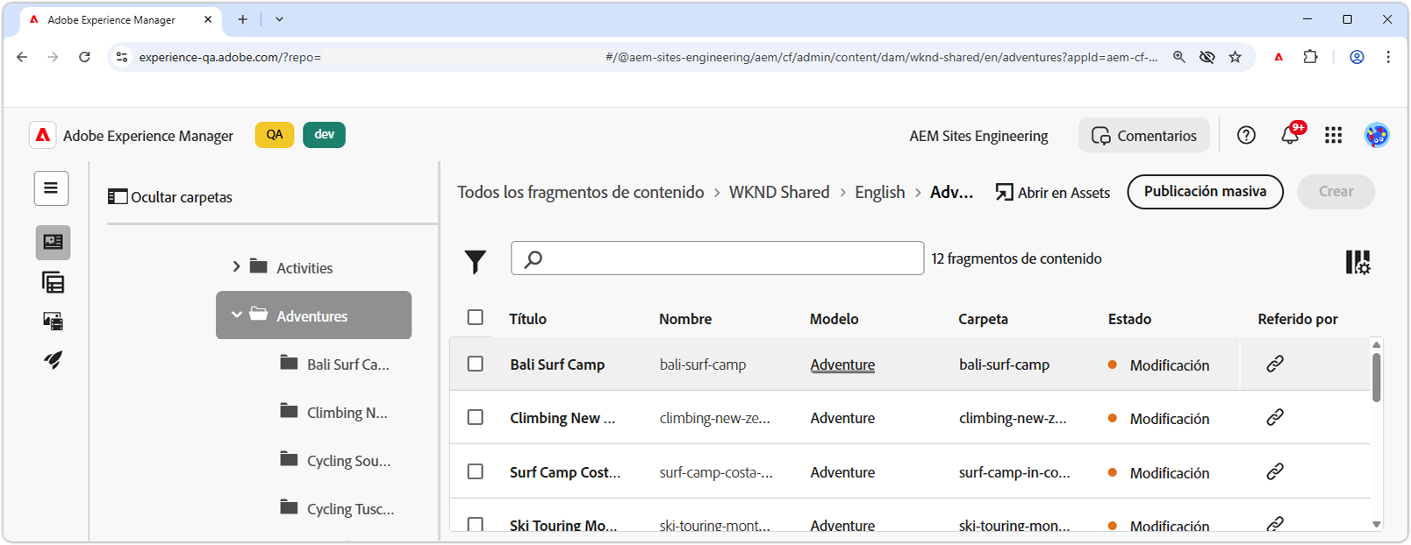
Task: Open browser extensions puzzle icon
Action: (x=1310, y=57)
